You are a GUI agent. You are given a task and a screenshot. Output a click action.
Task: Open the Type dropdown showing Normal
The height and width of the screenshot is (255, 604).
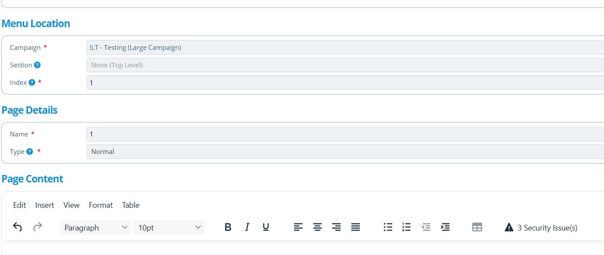click(345, 151)
